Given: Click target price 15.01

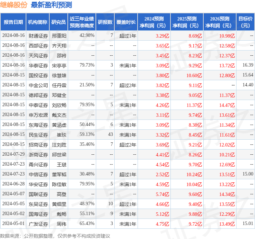Looking at the screenshot, I should (248, 223).
